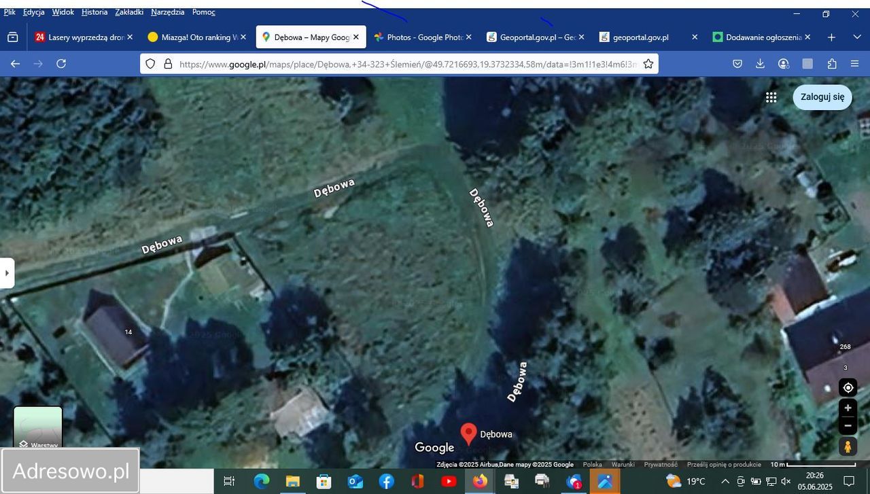Image resolution: width=870 pixels, height=494 pixels.
Task: Zoom out on the map
Action: coord(848,426)
